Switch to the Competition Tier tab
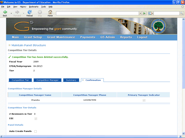This screenshot has width=185, height=138. click(x=20, y=80)
